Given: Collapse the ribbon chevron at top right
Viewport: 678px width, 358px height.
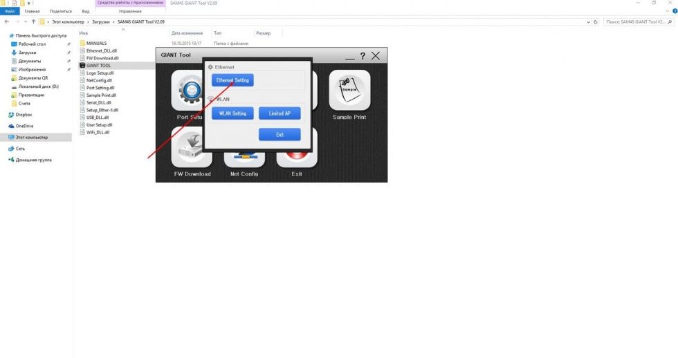Looking at the screenshot, I should click(x=667, y=11).
